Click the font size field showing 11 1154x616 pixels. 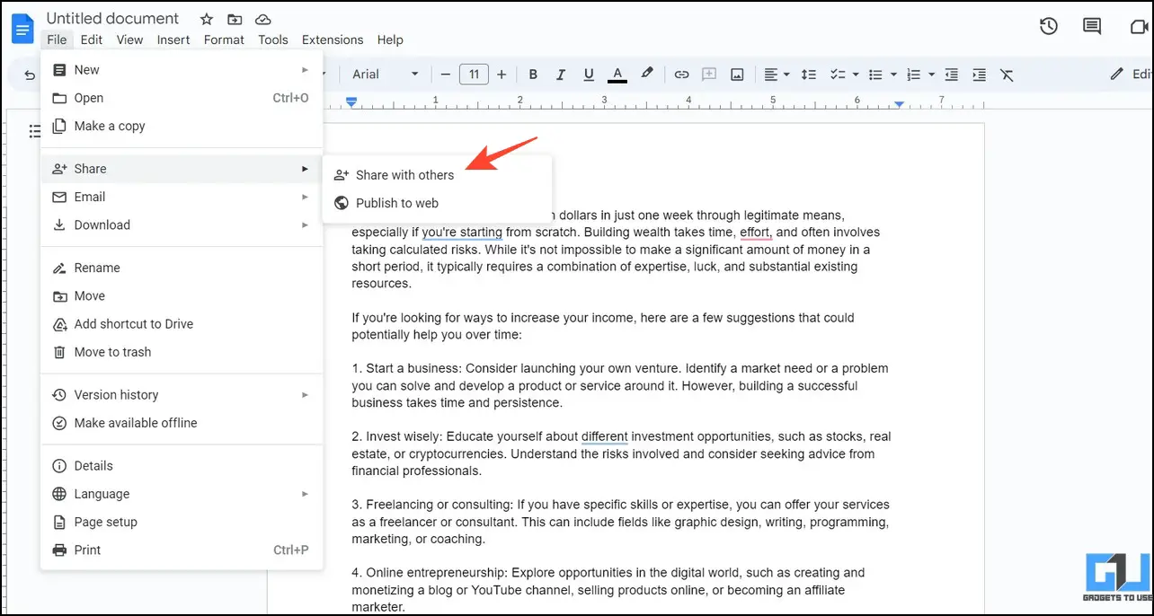click(474, 75)
